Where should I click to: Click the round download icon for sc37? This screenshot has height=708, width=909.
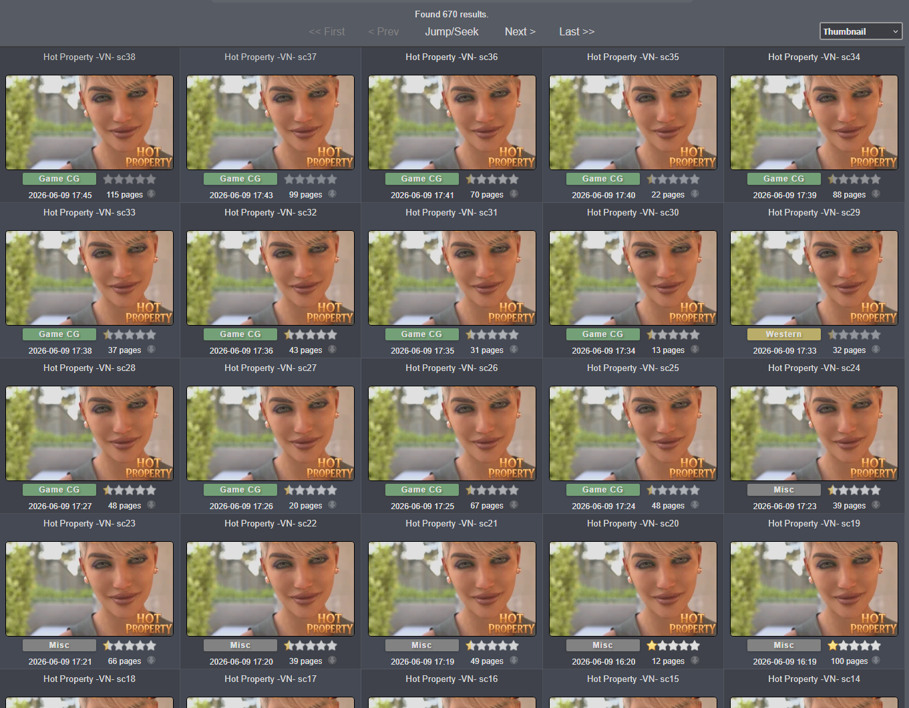[333, 194]
